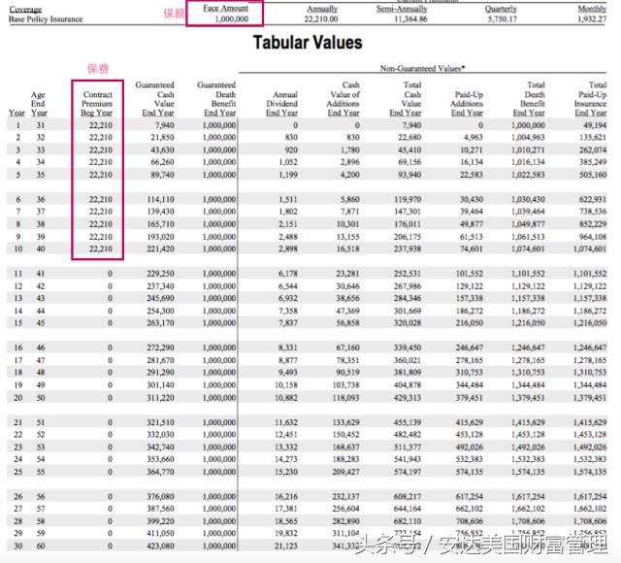
Task: Select guaranteed cash value 221,420 in year 10
Action: [161, 248]
